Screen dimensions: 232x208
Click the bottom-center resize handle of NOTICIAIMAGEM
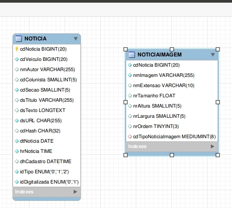(x=172, y=155)
